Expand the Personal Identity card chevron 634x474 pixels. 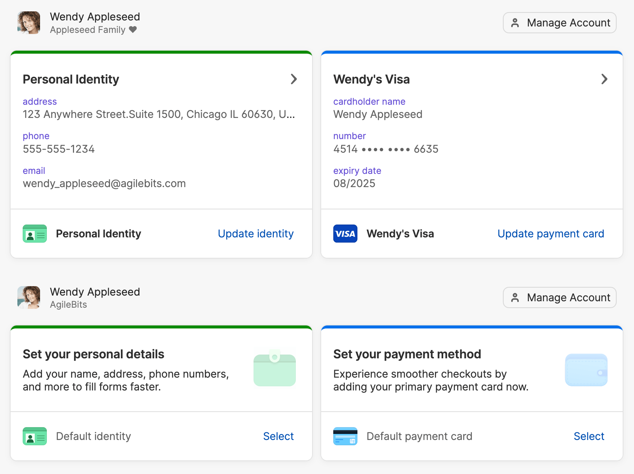tap(294, 79)
